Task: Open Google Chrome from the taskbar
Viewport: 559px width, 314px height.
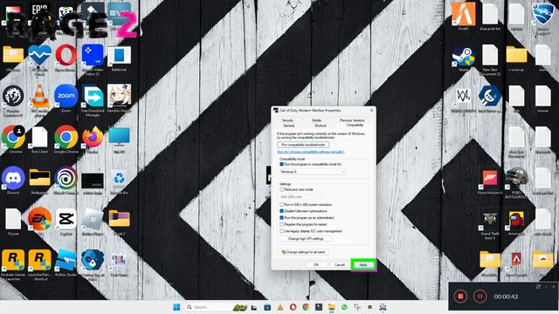Action: (x=306, y=307)
